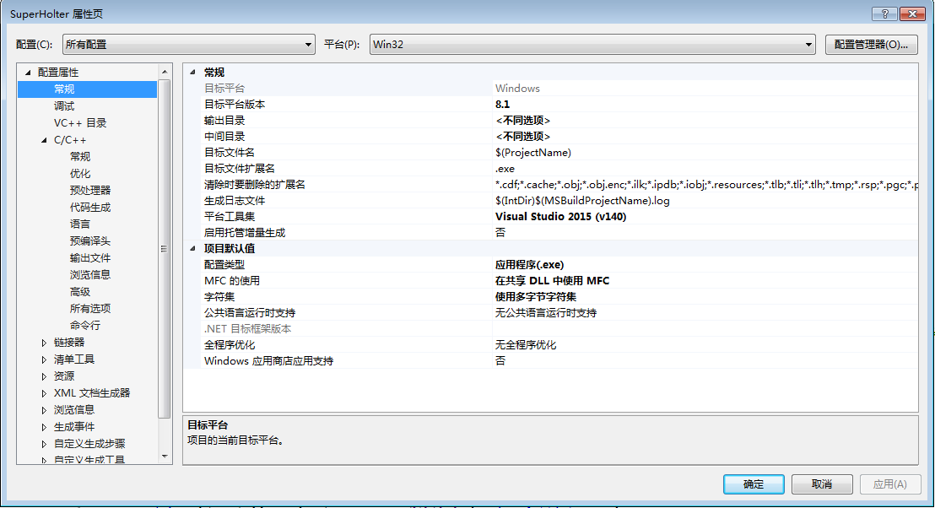The width and height of the screenshot is (935, 508).
Task: Collapse the C/C++ tree node
Action: coord(44,140)
